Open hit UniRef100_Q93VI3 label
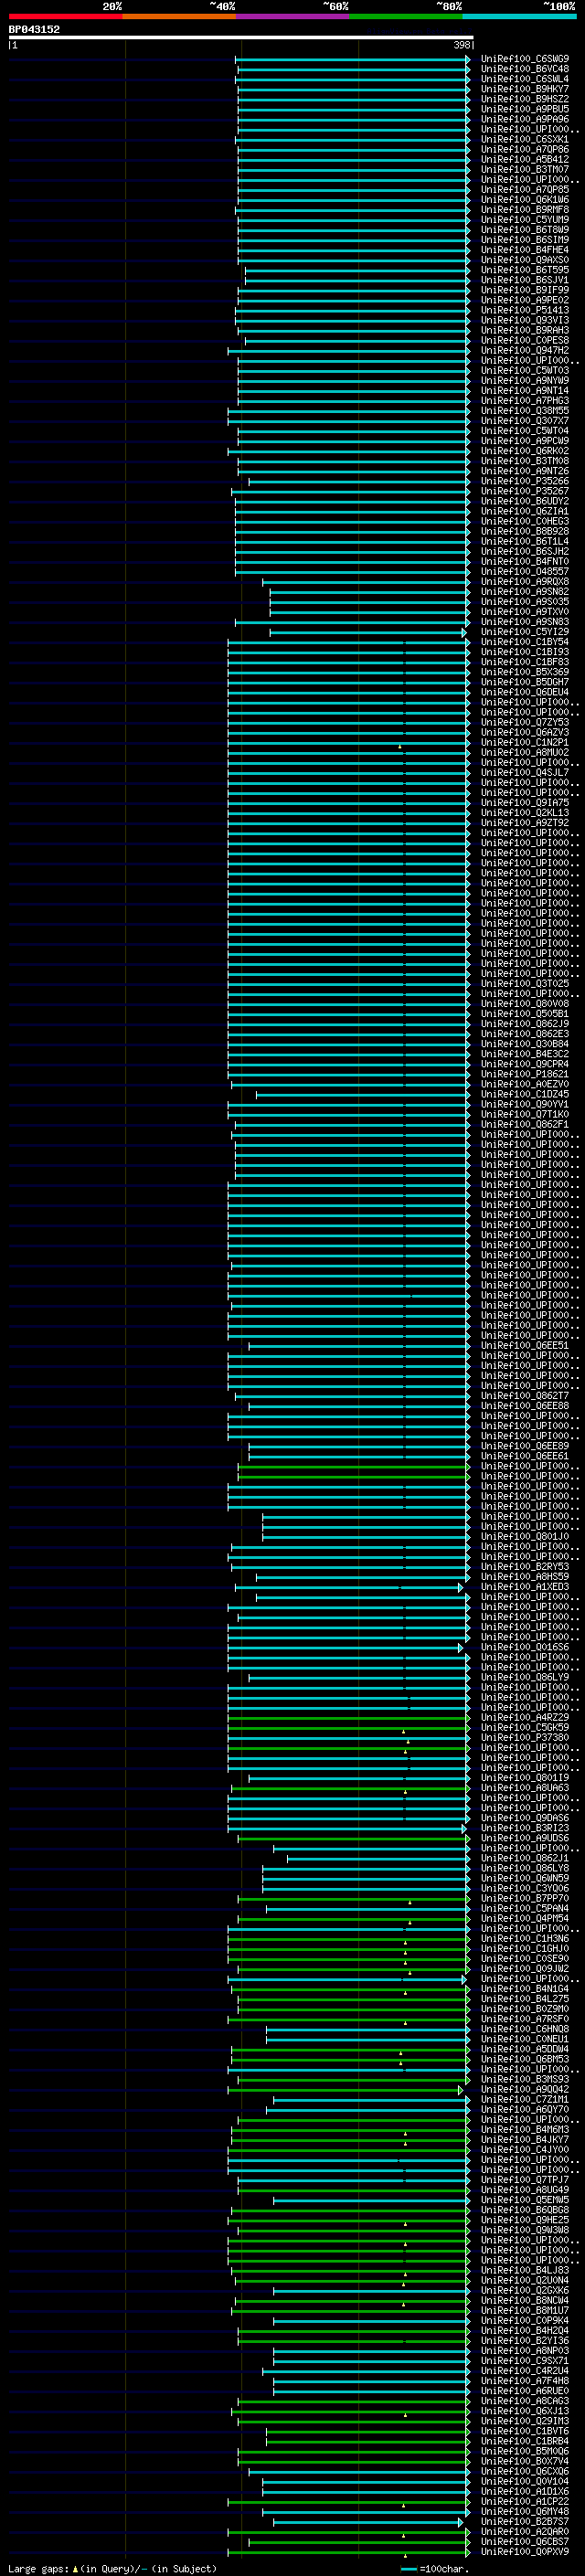The image size is (585, 2576). 525,320
